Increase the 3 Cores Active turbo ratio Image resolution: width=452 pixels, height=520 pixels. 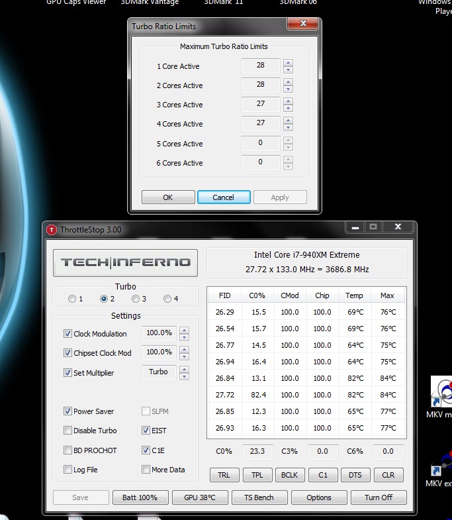288,101
